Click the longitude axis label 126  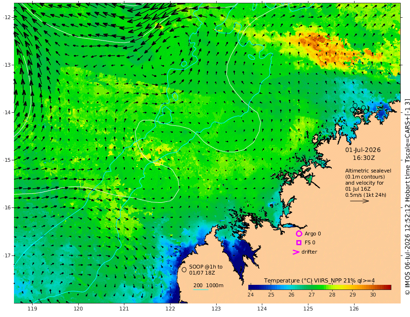click(354, 309)
